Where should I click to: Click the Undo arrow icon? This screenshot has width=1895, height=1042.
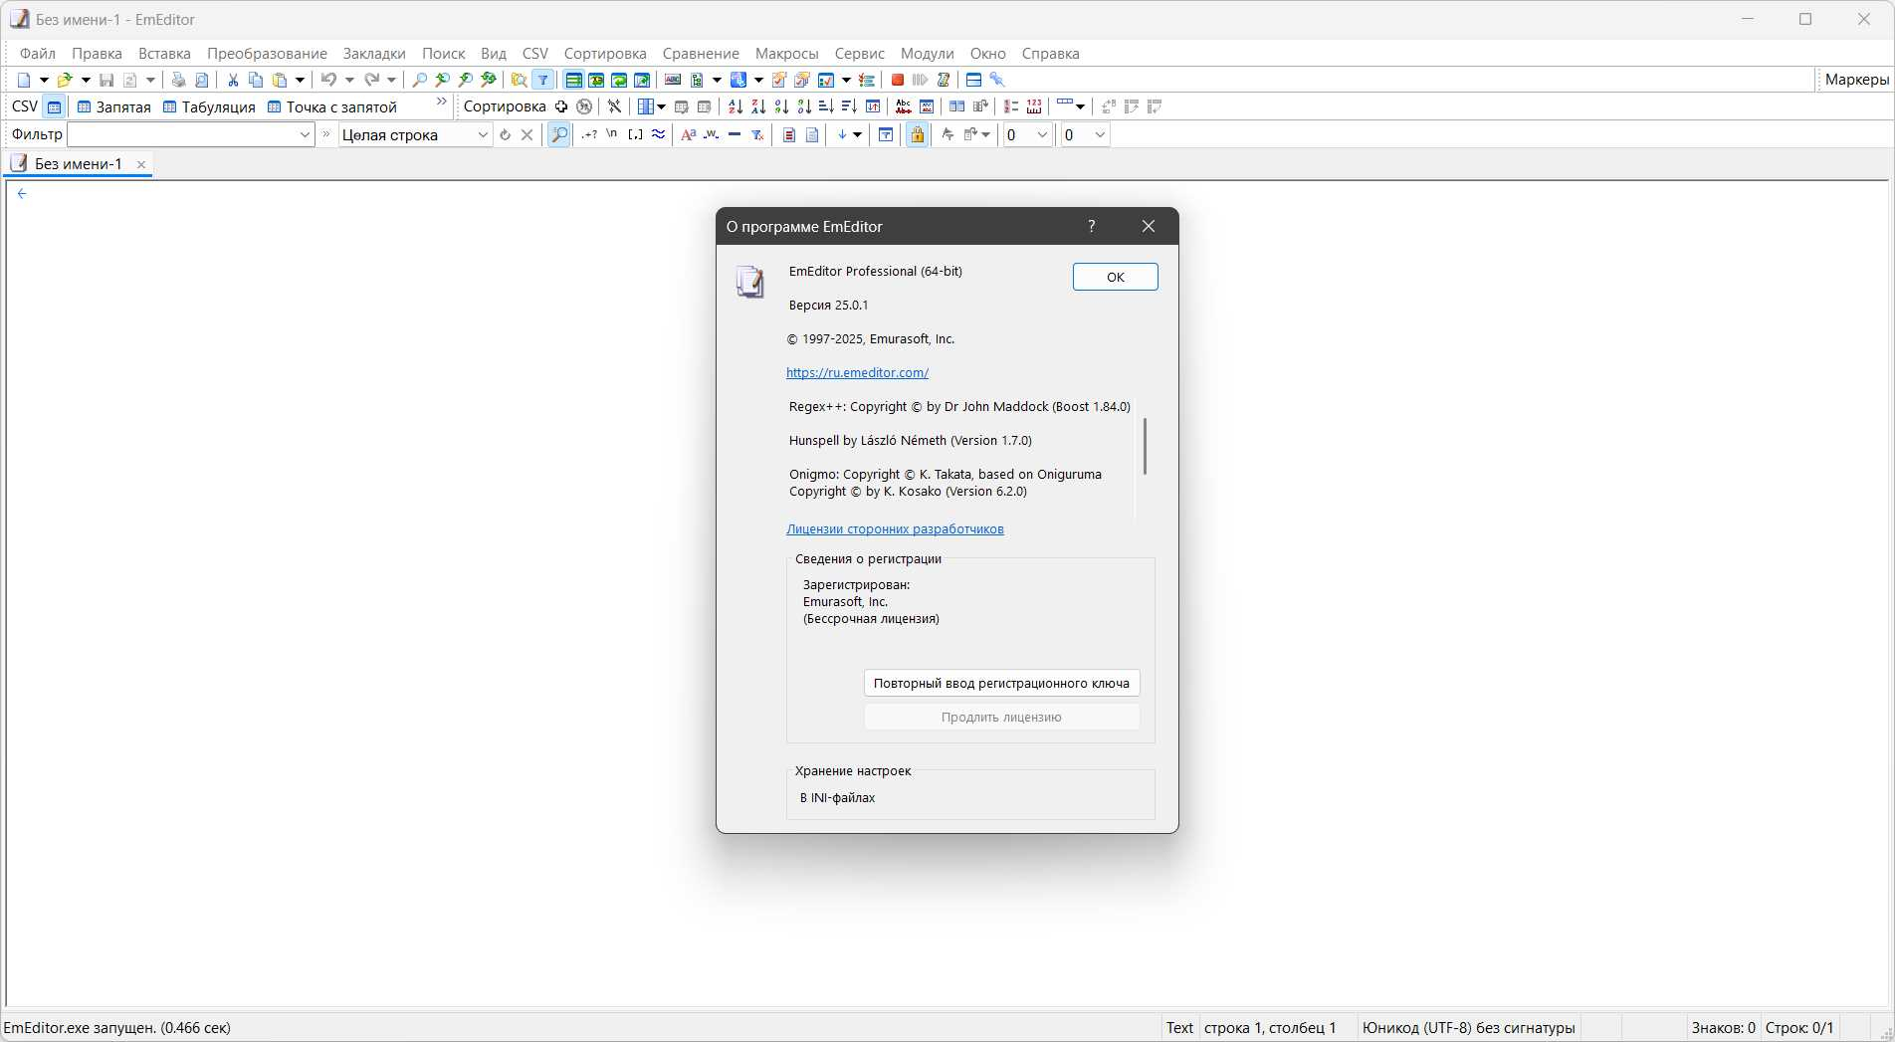[328, 80]
